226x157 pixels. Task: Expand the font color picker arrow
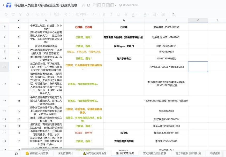136,14
